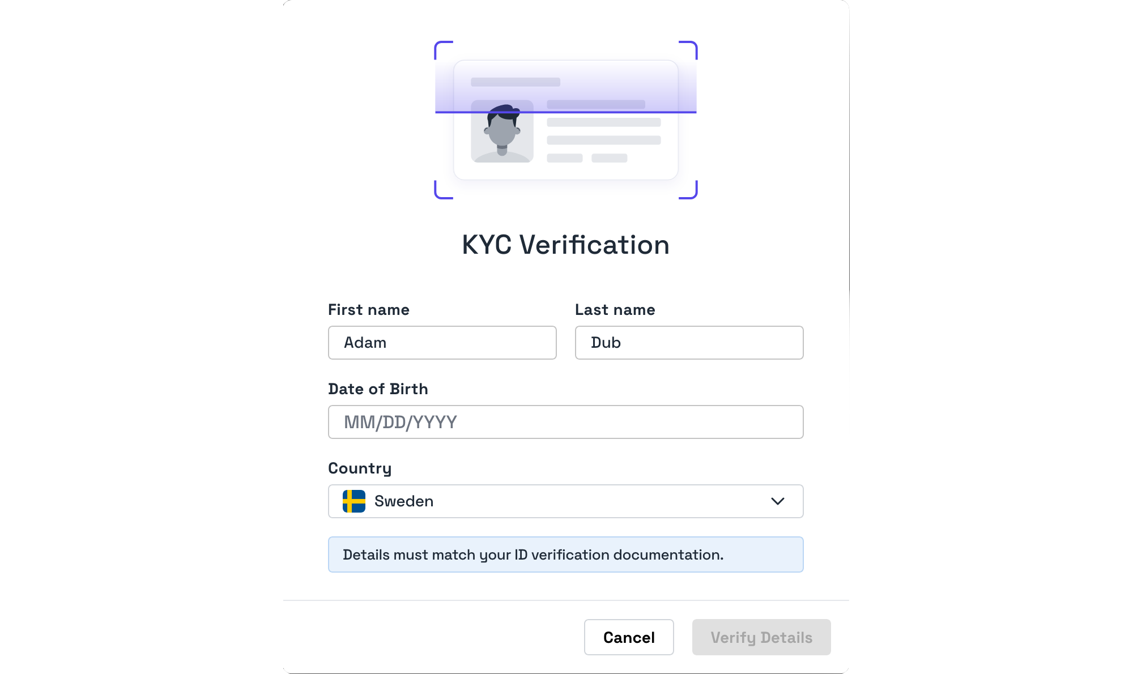This screenshot has height=674, width=1133.
Task: Click the Sweden flag icon
Action: [354, 501]
